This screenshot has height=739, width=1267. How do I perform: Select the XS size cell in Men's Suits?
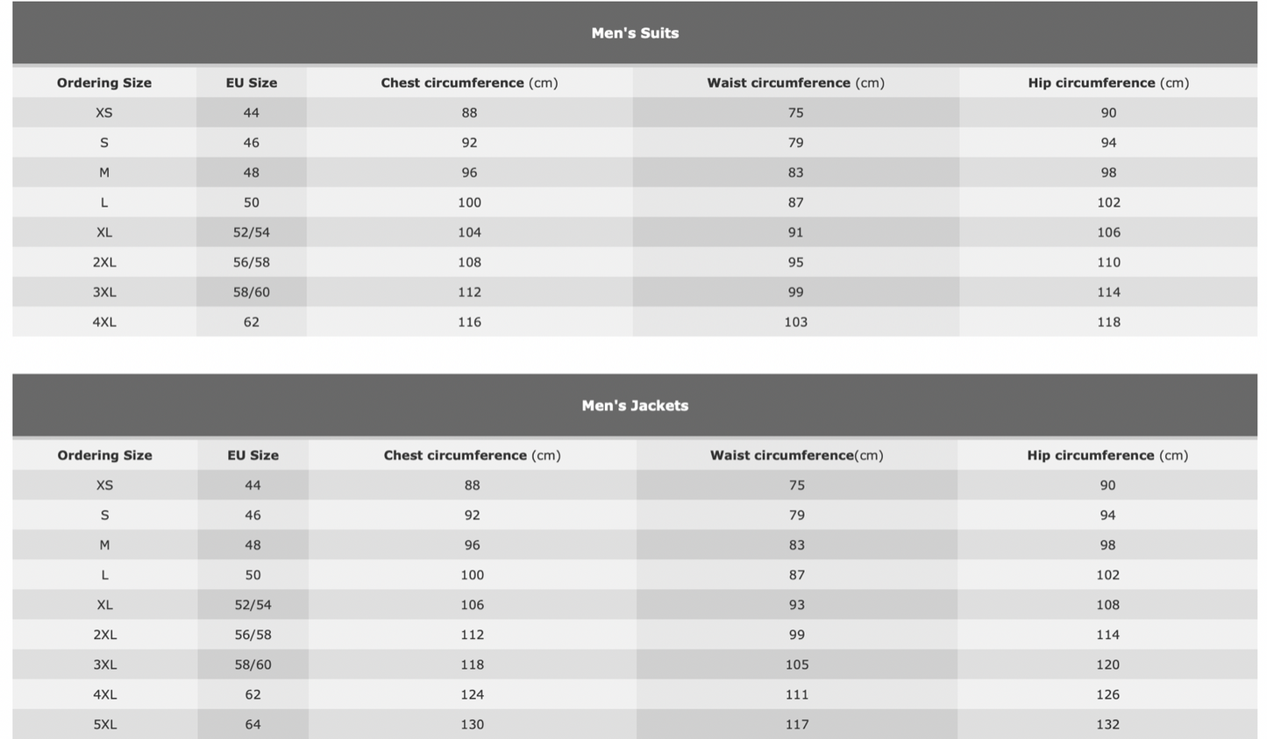pyautogui.click(x=104, y=113)
